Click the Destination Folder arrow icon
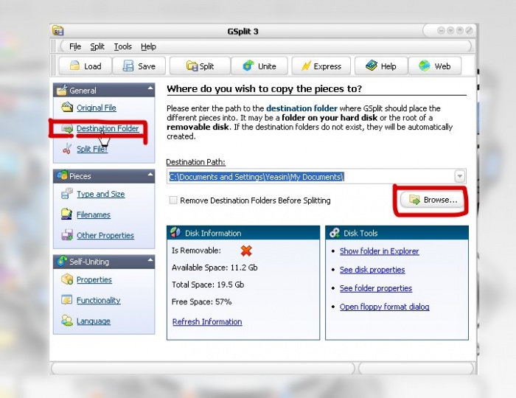The height and width of the screenshot is (398, 516). (x=67, y=128)
